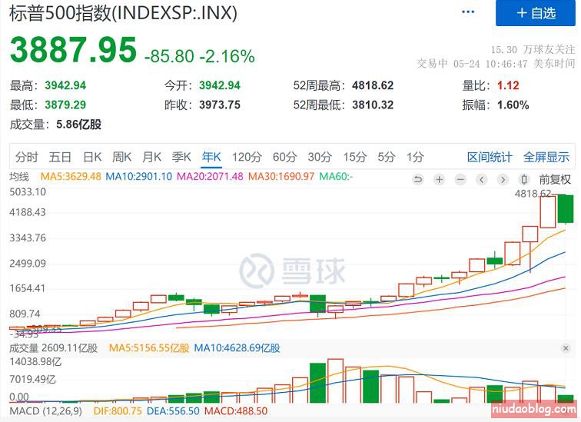The height and width of the screenshot is (422, 581).
Task: Click the current price 3887.95
Action: pyautogui.click(x=73, y=49)
